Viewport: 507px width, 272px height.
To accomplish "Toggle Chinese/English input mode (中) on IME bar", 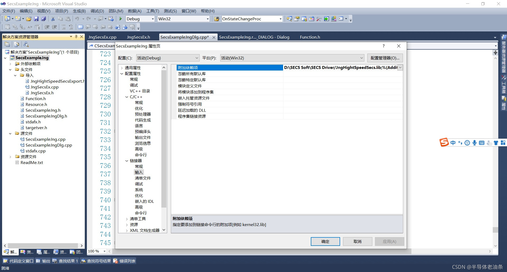I will (453, 143).
